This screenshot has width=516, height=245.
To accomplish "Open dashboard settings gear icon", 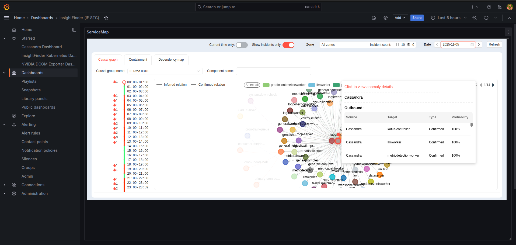I will [x=386, y=18].
